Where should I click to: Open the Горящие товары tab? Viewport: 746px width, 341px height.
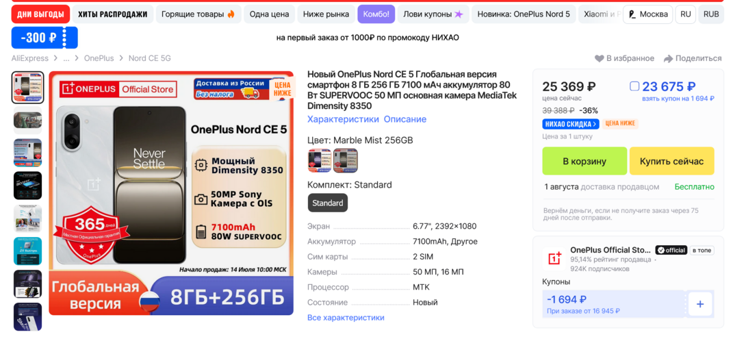pos(198,14)
